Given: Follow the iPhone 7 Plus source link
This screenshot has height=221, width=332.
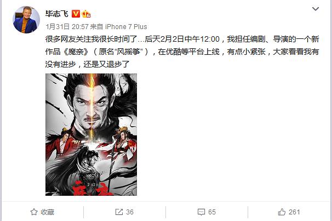Looking at the screenshot, I should click(x=126, y=27).
